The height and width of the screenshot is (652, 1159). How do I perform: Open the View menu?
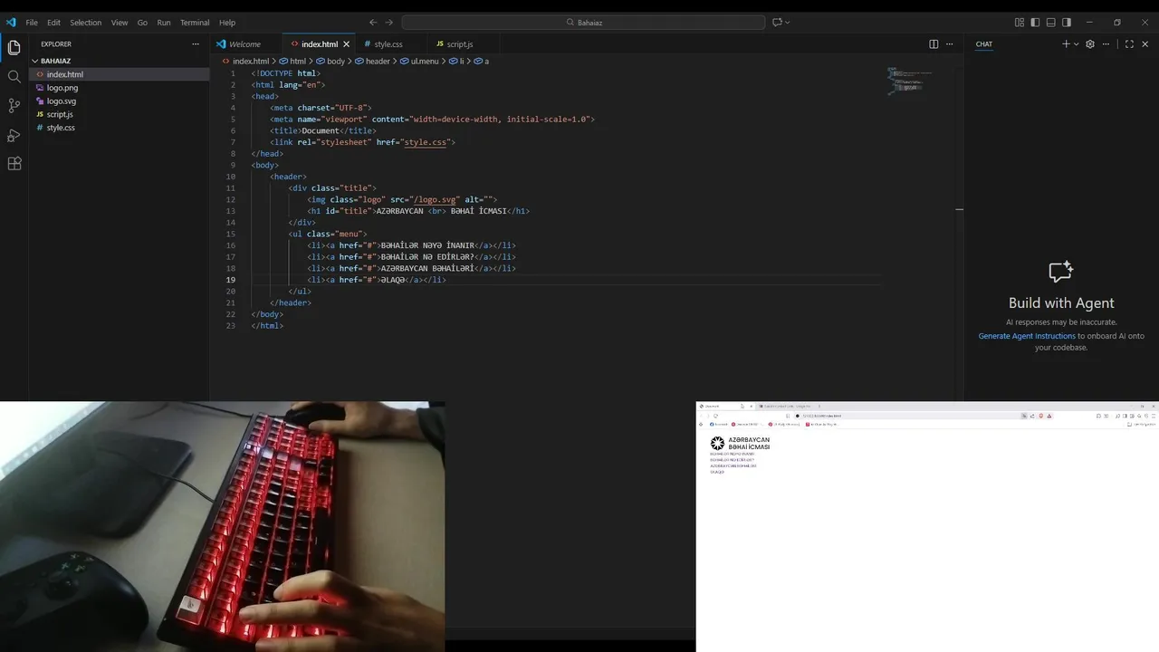pos(120,22)
